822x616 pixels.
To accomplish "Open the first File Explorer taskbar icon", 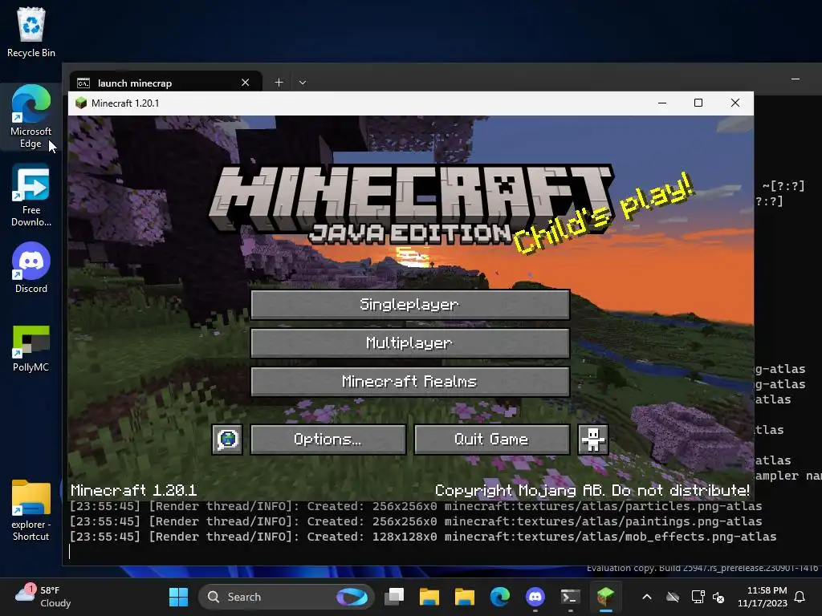I will pos(429,597).
